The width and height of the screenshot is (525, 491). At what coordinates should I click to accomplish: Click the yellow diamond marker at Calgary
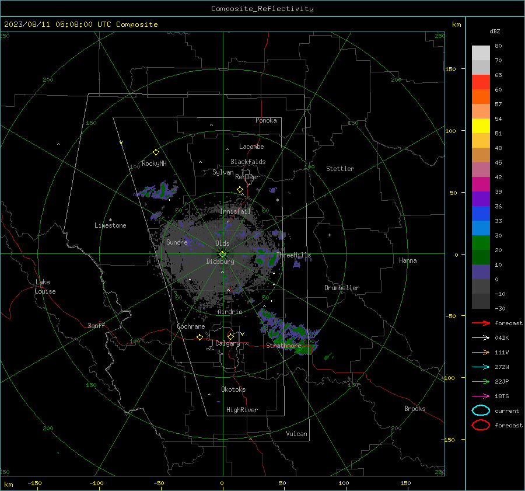(x=230, y=336)
